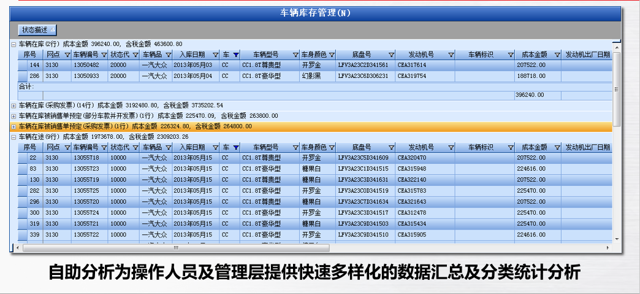Collapse the 车辆在库 (2行) group

13,44
